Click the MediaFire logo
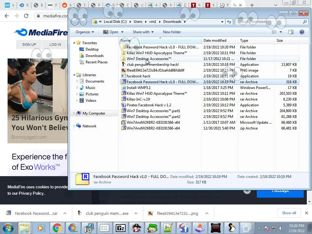Viewport: 312px width, 234px height. tap(41, 32)
